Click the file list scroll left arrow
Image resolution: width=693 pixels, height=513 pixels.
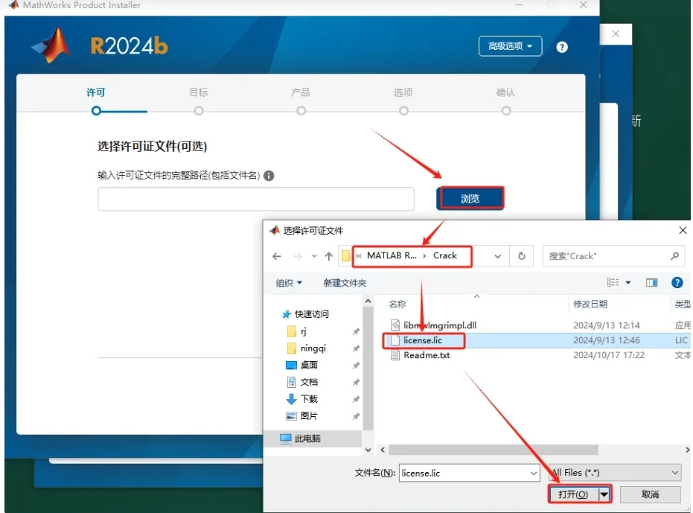[383, 450]
